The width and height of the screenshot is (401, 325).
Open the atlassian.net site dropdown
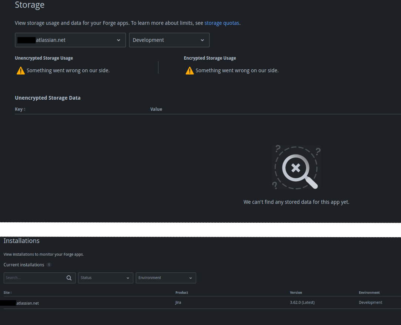tap(70, 40)
